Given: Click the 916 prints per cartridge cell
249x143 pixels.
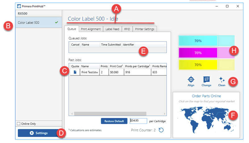Looking at the screenshot, I should [x=138, y=72].
